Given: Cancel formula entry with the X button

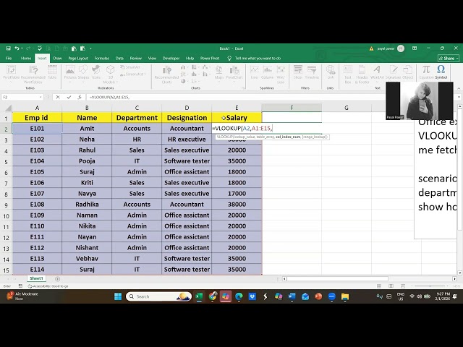Looking at the screenshot, I should coord(58,97).
